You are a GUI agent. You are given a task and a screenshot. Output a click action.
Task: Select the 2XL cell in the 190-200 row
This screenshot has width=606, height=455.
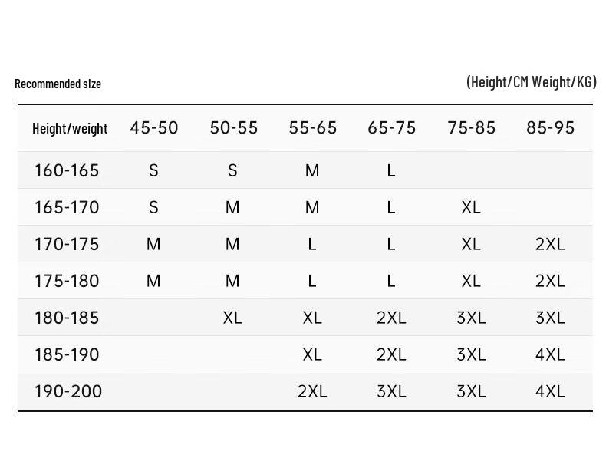coord(312,391)
